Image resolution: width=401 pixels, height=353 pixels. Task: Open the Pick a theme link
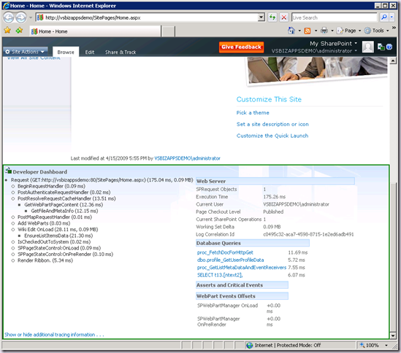click(253, 112)
